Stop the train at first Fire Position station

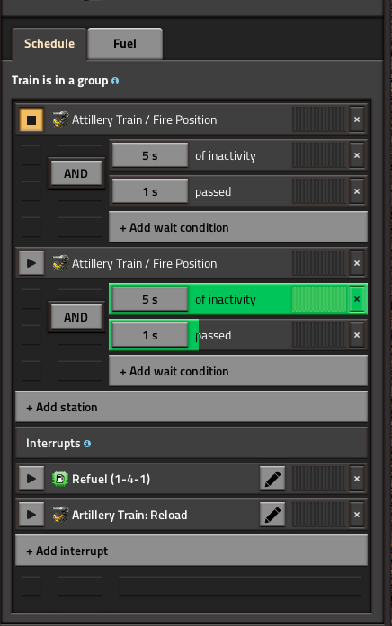(x=31, y=119)
